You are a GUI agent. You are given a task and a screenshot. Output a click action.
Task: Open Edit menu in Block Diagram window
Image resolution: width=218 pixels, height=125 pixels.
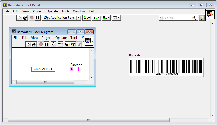pos(25,38)
